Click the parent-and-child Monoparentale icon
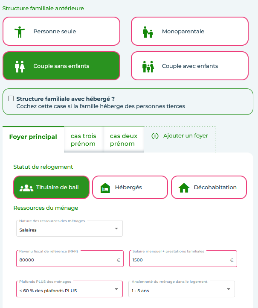The image size is (258, 308). [x=148, y=32]
